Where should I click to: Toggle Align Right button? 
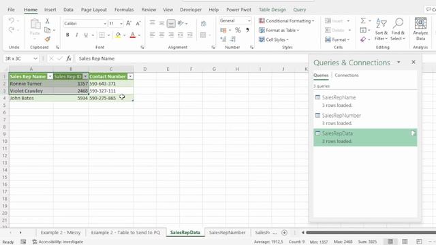pos(171,35)
